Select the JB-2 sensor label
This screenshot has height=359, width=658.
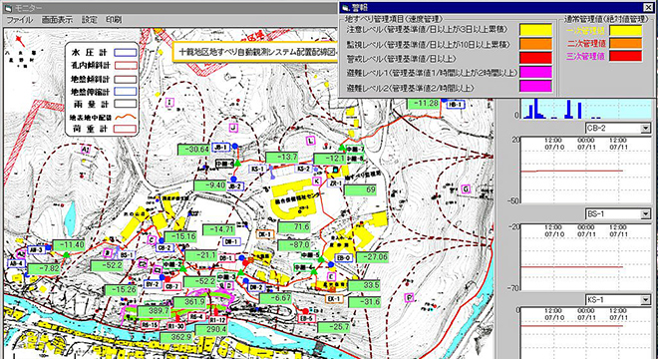coord(235,186)
